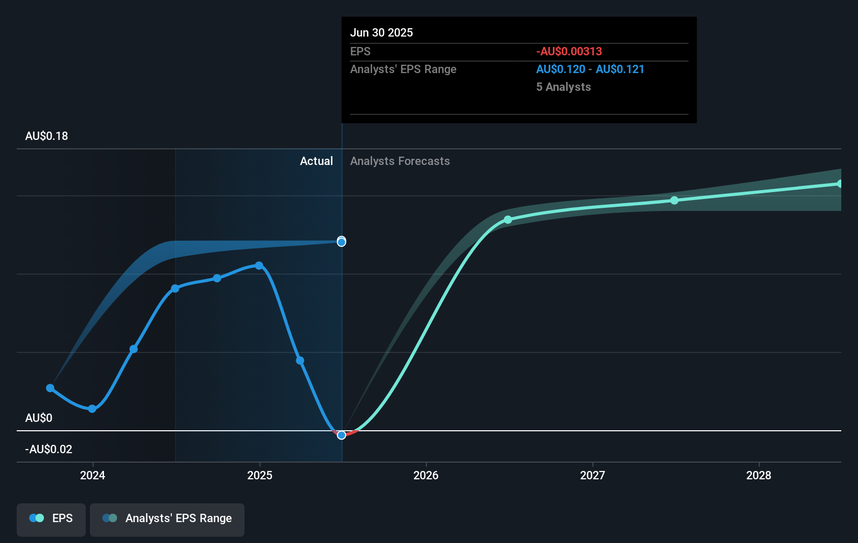This screenshot has height=543, width=858.
Task: Click the 2026 axis label
Action: coord(426,476)
